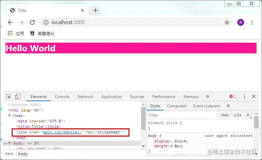Close the Title tab
This screenshot has width=262, height=160.
click(x=82, y=10)
